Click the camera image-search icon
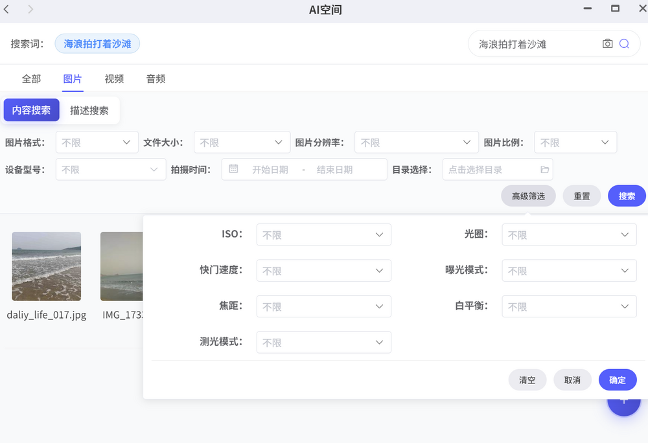Image resolution: width=648 pixels, height=443 pixels. tap(607, 44)
